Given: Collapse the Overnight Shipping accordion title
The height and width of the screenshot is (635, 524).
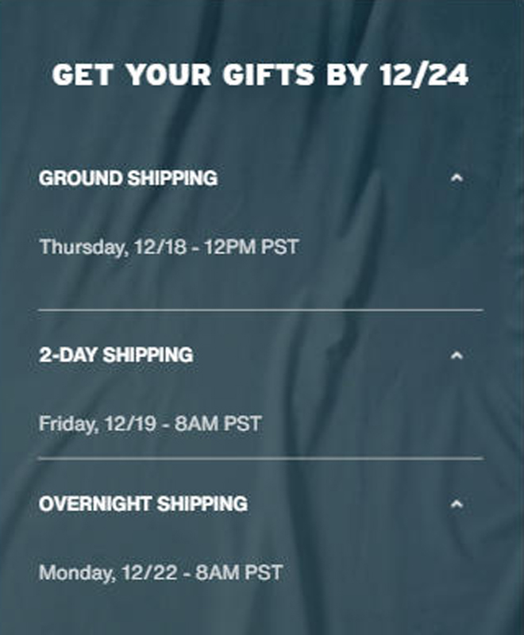Looking at the screenshot, I should click(x=143, y=503).
